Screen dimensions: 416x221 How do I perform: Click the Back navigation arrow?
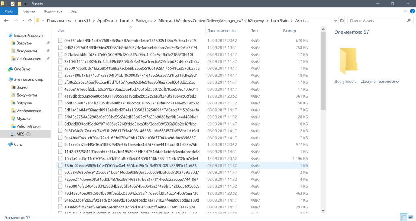(x=7, y=20)
